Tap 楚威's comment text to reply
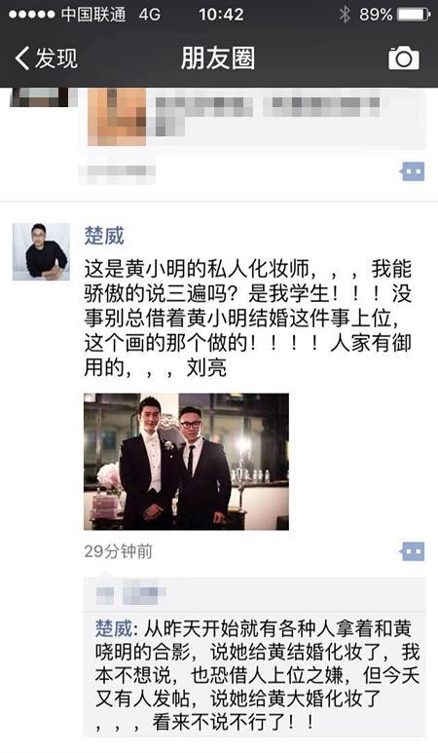Image resolution: width=438 pixels, height=753 pixels. click(x=257, y=675)
